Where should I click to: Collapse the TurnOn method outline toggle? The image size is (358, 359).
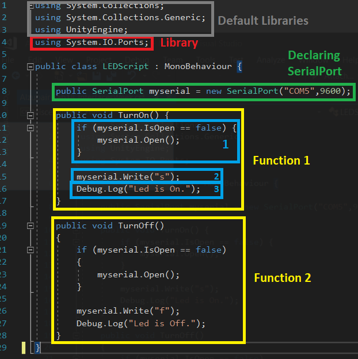tap(31, 116)
